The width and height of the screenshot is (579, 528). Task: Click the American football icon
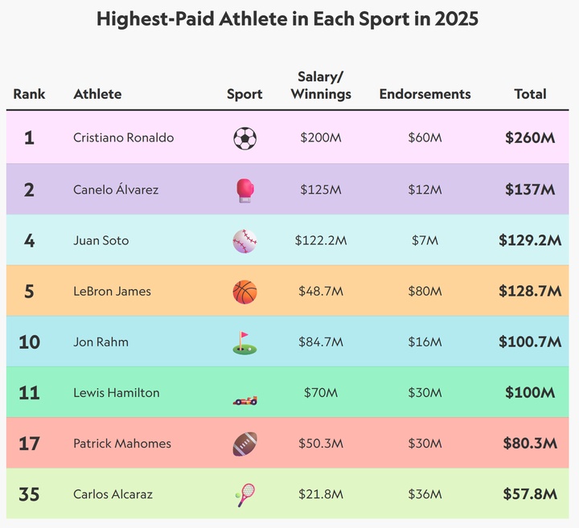pyautogui.click(x=244, y=444)
